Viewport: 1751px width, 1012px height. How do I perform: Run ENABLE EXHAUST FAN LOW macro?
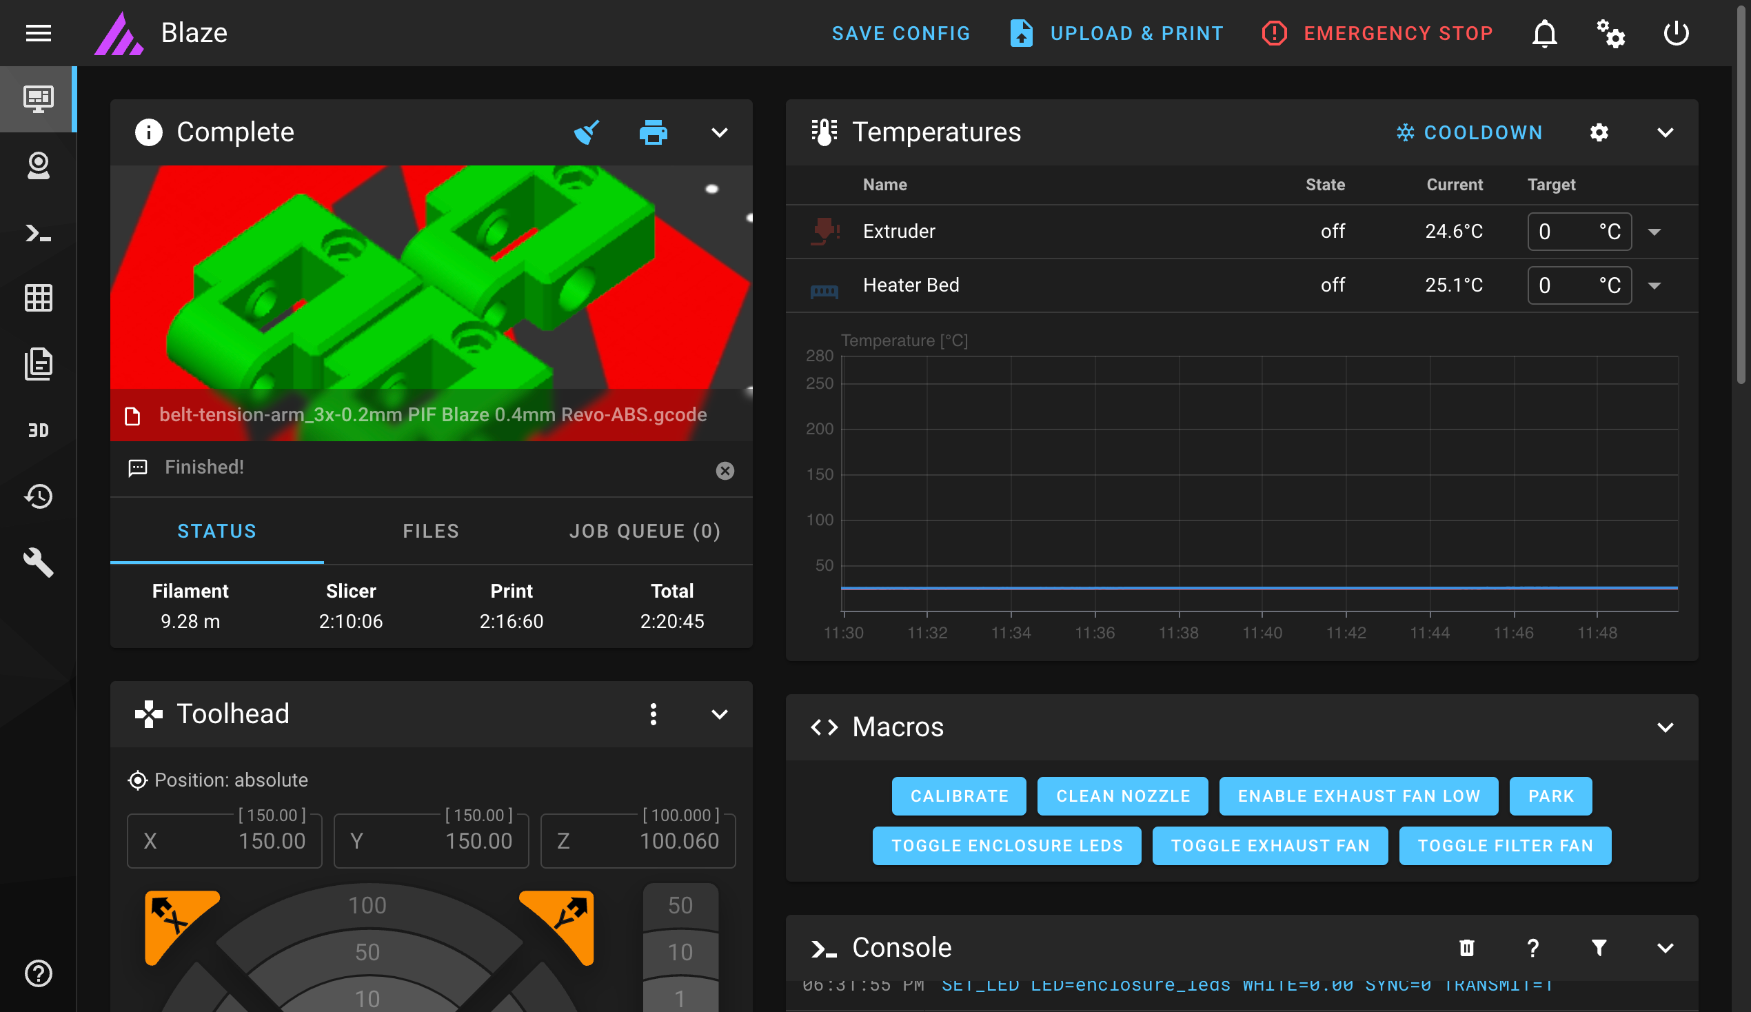pyautogui.click(x=1359, y=796)
